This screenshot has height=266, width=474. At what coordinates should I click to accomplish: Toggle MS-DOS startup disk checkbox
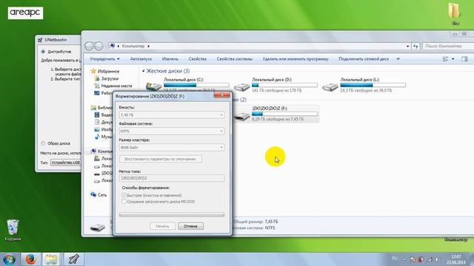124,202
